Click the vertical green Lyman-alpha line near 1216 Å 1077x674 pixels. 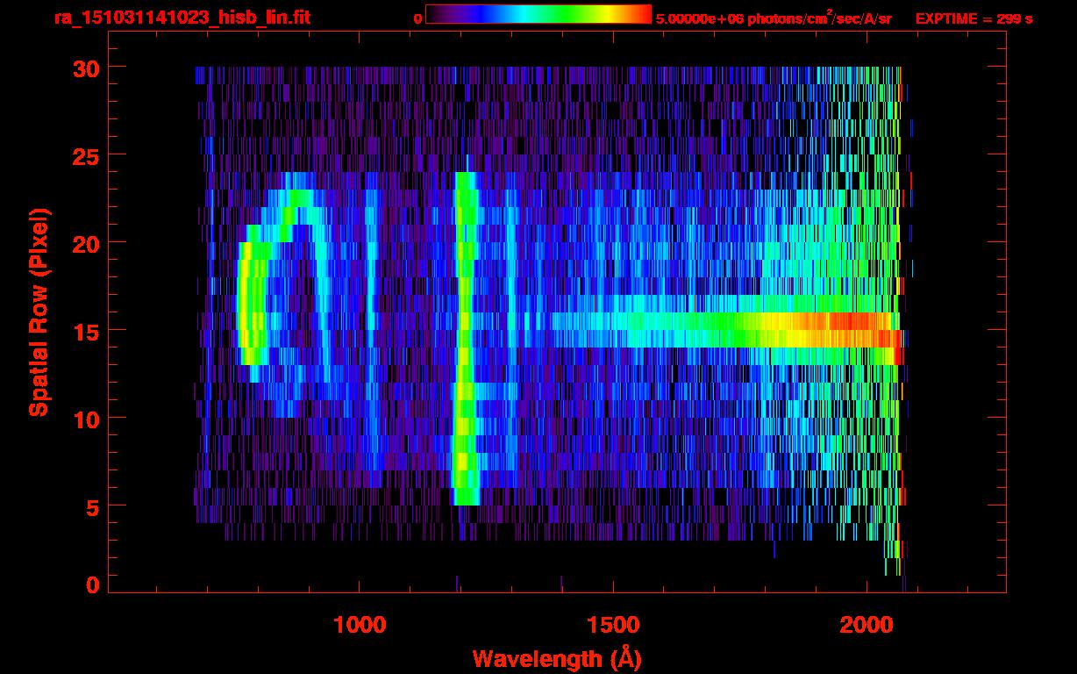pos(465,339)
